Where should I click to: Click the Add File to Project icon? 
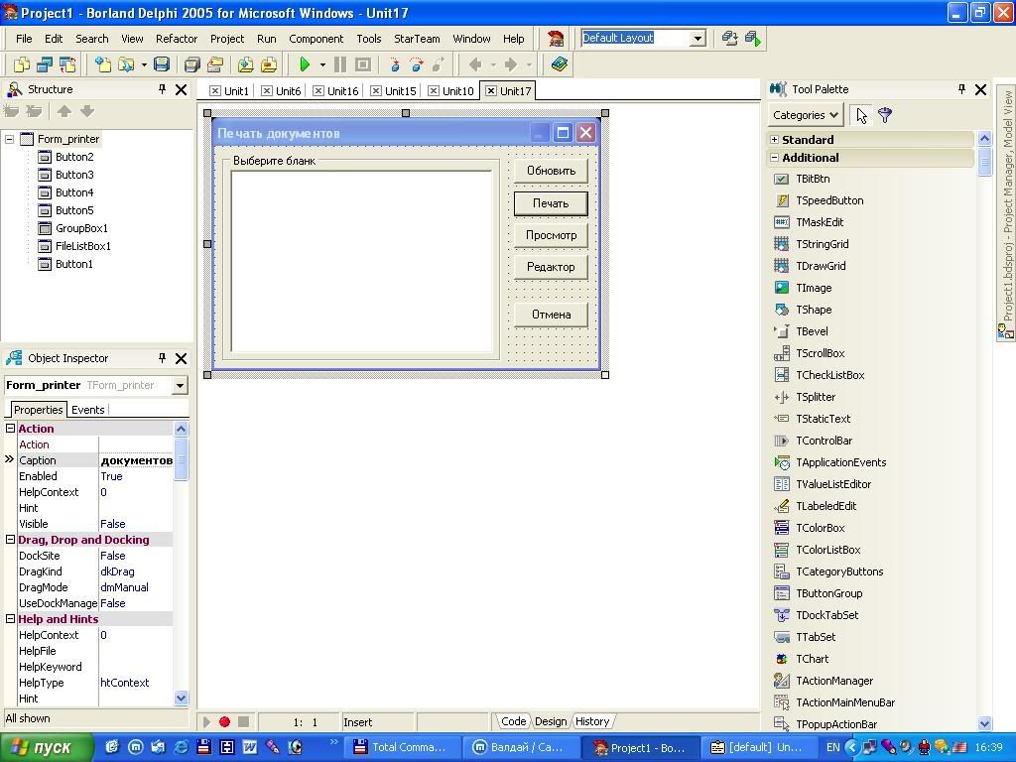pos(245,64)
